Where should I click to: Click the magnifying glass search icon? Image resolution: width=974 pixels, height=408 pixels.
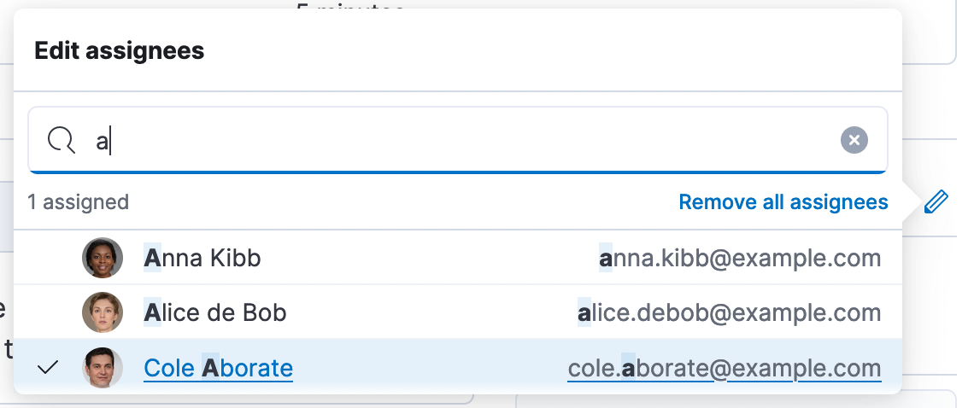(61, 141)
